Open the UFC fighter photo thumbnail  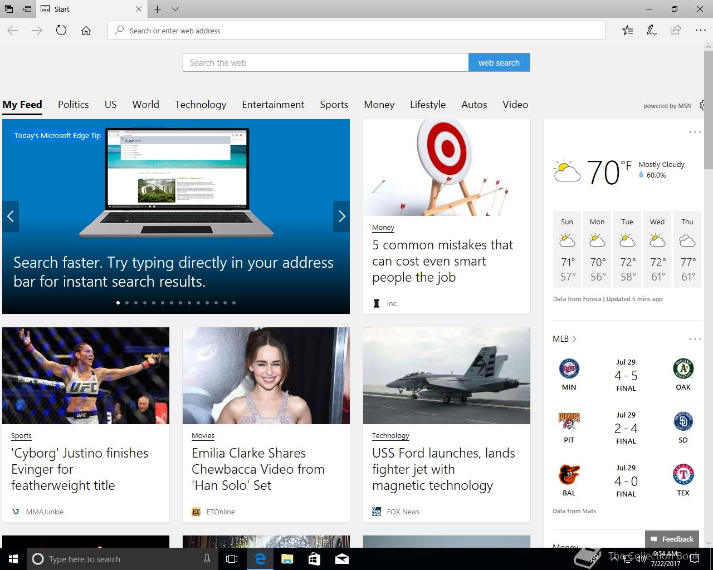(x=86, y=376)
